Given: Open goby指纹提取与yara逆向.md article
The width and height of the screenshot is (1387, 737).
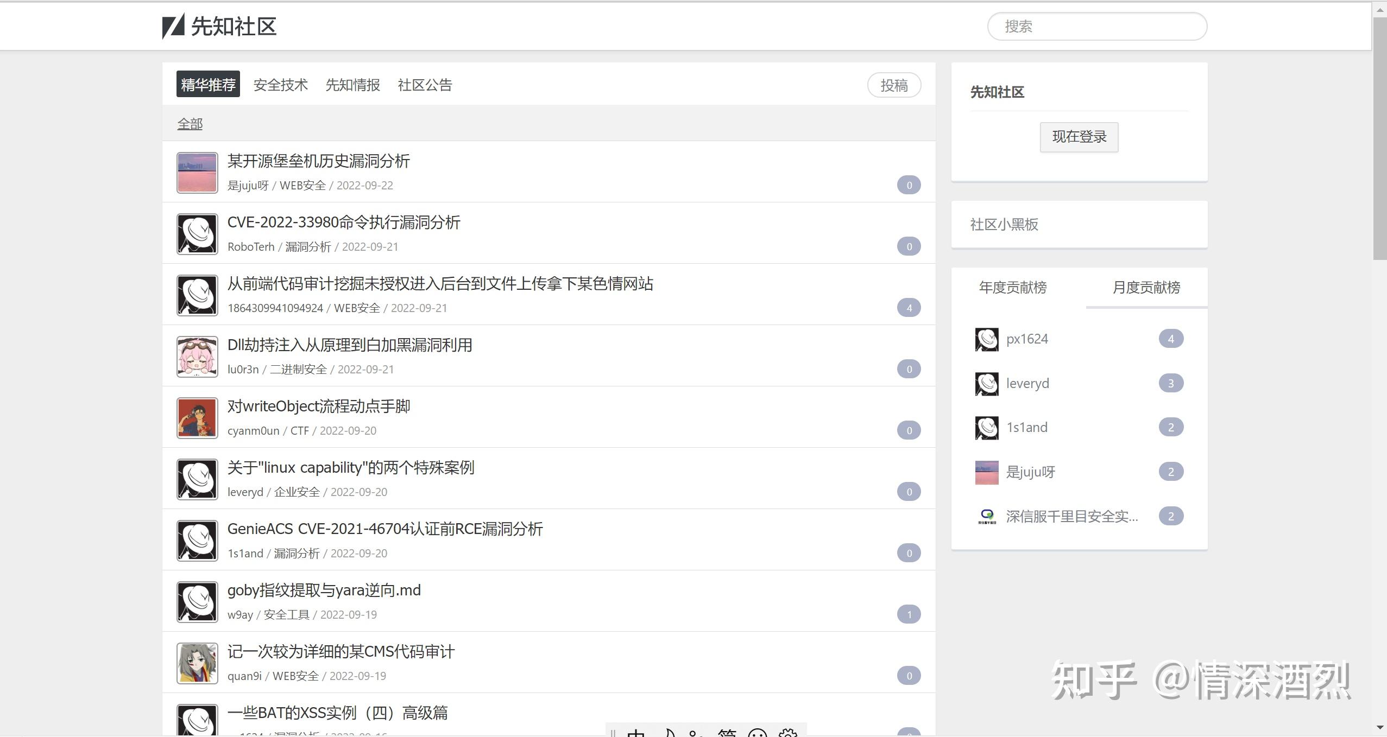Looking at the screenshot, I should [324, 590].
